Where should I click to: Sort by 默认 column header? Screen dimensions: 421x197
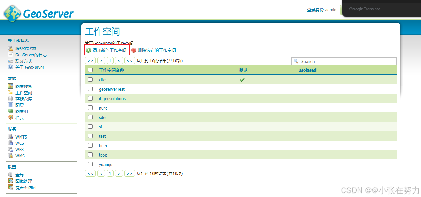(x=243, y=70)
